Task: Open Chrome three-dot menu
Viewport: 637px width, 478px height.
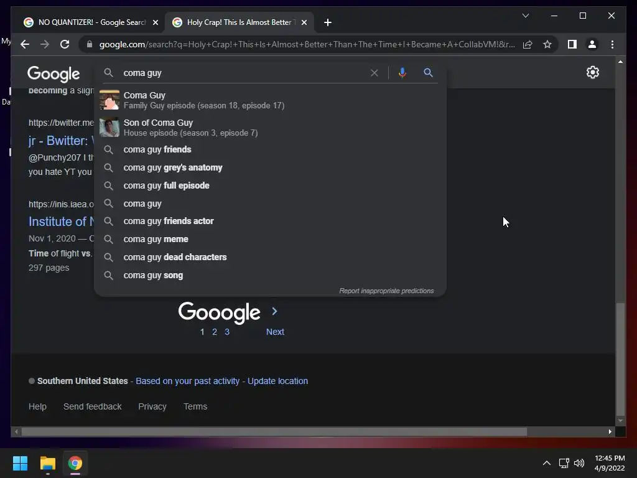Action: pyautogui.click(x=612, y=44)
